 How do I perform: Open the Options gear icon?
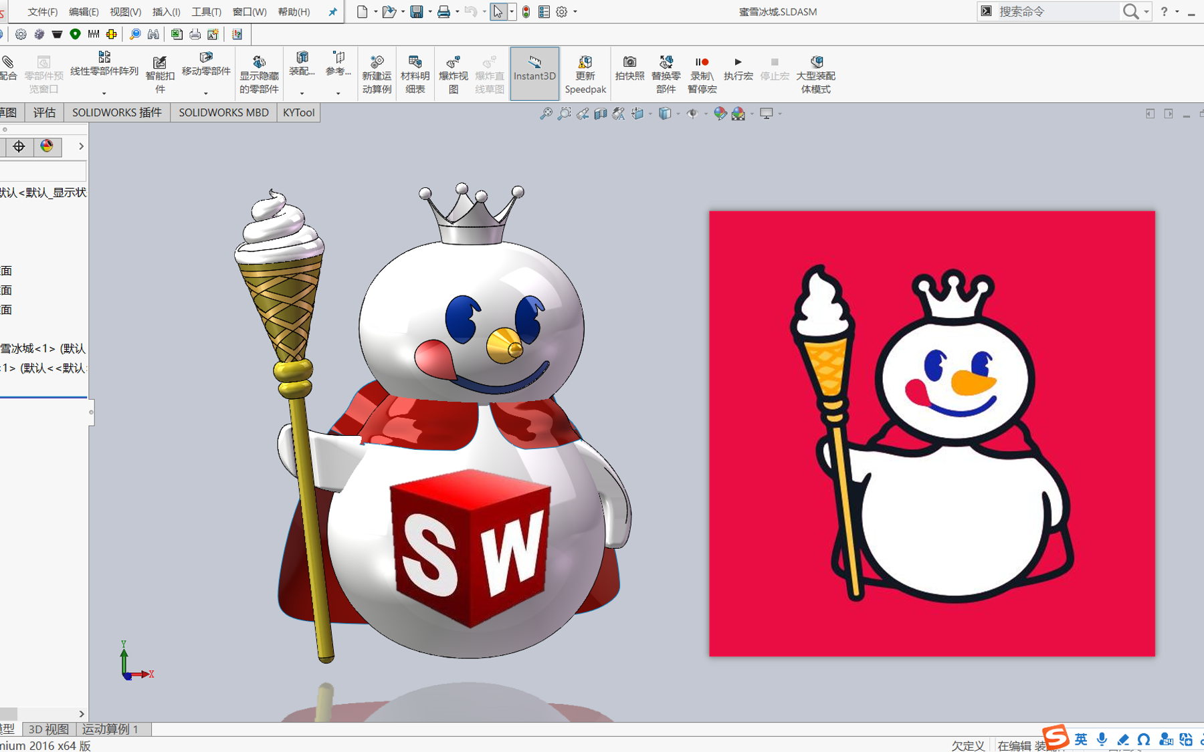562,11
